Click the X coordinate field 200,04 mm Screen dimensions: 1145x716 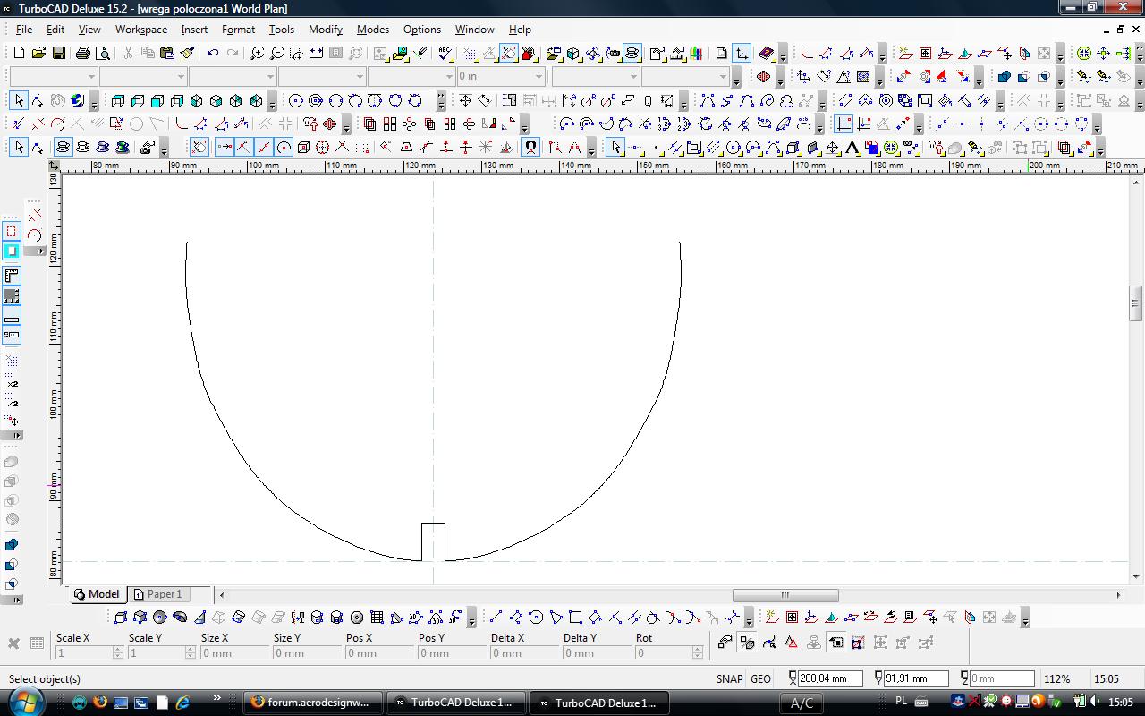pos(829,679)
